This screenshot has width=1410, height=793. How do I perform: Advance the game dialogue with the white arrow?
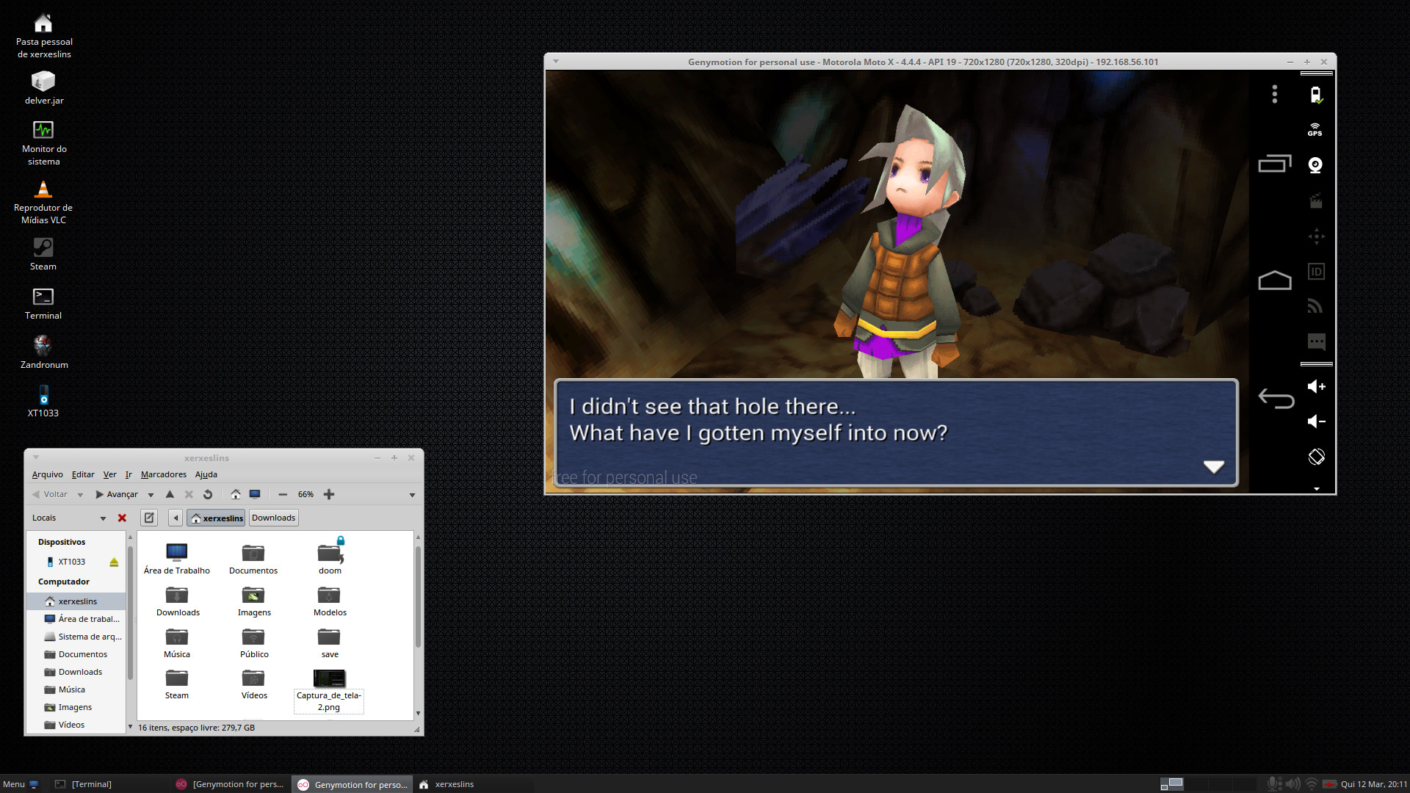[x=1214, y=466]
